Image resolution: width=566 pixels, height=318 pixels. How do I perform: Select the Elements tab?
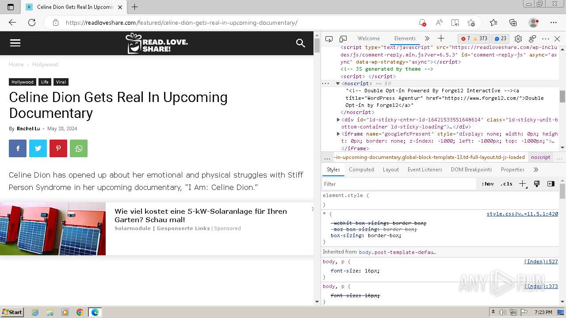tap(405, 38)
